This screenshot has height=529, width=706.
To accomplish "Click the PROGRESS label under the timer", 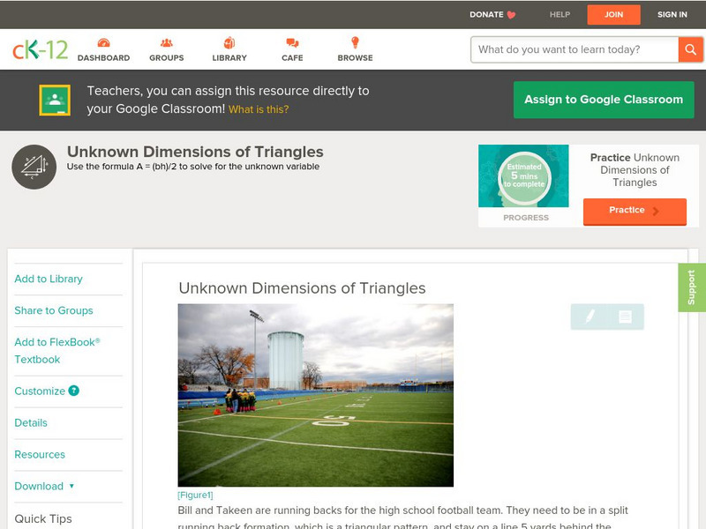I will pyautogui.click(x=526, y=218).
